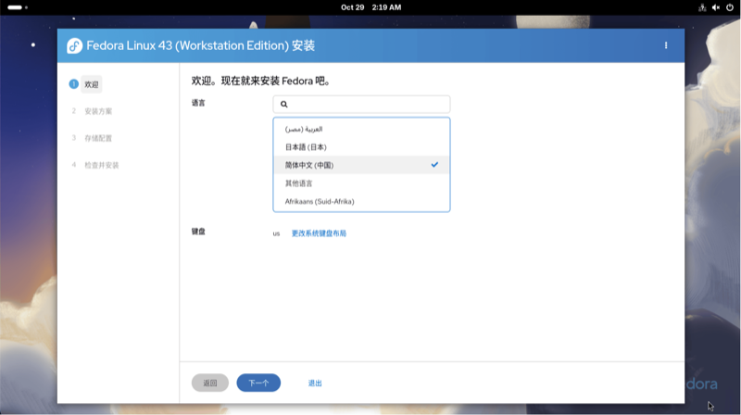This screenshot has height=415, width=741.
Task: Go to the 检查并安装 step in sidebar
Action: 102,166
